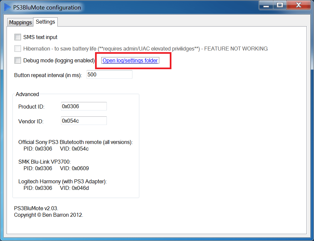Click the 'Advanced' group label
This screenshot has width=314, height=241.
point(27,94)
